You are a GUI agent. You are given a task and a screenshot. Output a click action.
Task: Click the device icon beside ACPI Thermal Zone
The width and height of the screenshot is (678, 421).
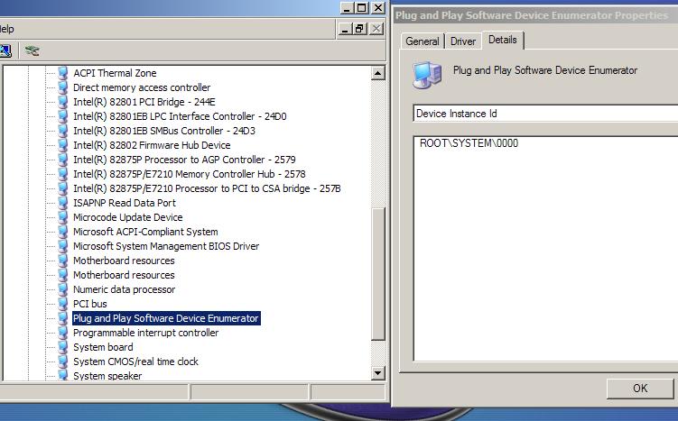[x=62, y=73]
